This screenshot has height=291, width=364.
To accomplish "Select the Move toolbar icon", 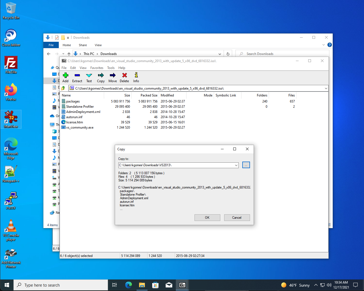I will click(x=113, y=75).
